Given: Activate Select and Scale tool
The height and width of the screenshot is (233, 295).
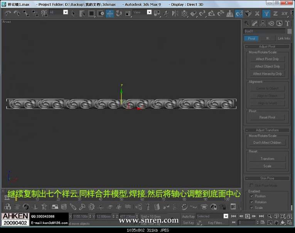Looking at the screenshot, I should click(128, 13).
